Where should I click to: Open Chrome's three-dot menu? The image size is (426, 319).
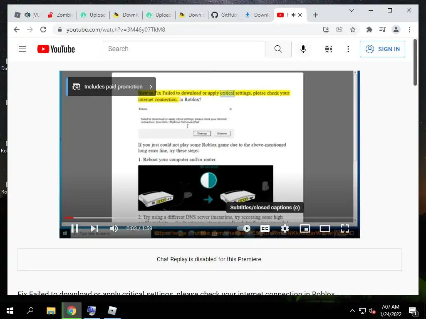409,29
